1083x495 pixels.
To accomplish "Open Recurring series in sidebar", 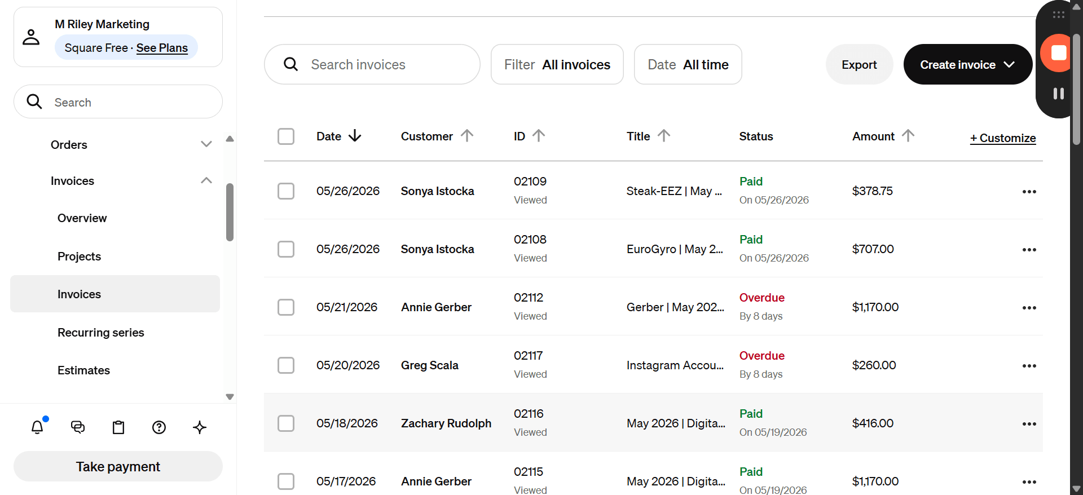I will click(x=101, y=333).
